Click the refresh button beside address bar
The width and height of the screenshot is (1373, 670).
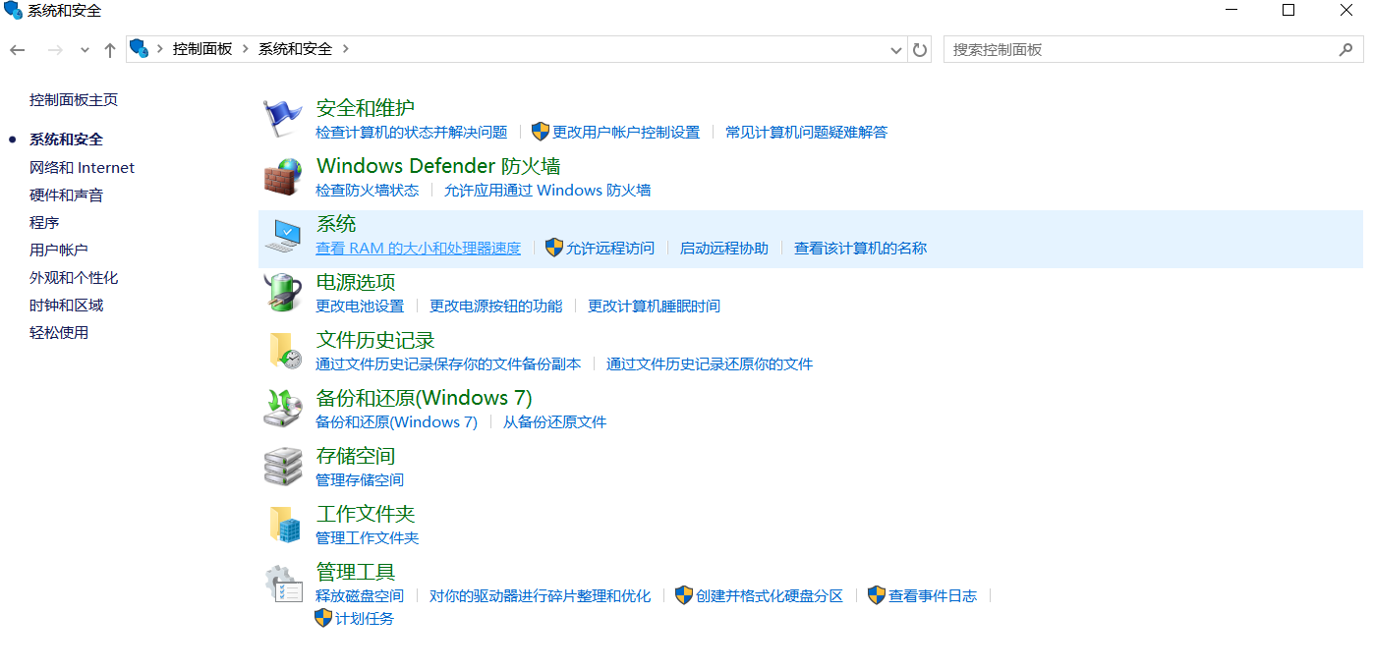(x=920, y=49)
